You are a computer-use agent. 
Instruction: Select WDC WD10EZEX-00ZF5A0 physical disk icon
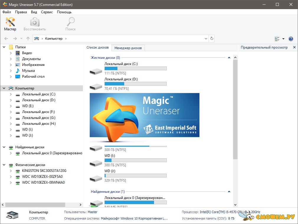(x=18, y=177)
